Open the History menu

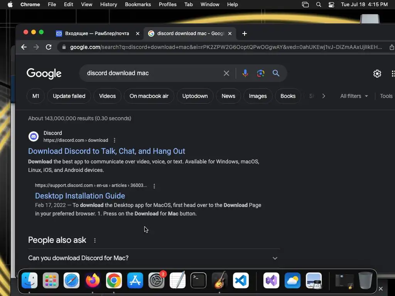108,5
